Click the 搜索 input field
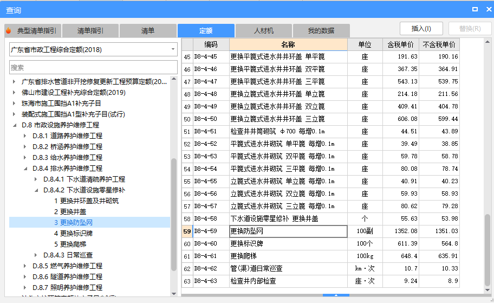The width and height of the screenshot is (494, 303). [93, 67]
